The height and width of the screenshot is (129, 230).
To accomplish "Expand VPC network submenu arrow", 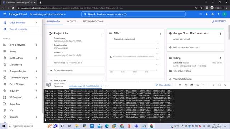I will coord(36,97).
